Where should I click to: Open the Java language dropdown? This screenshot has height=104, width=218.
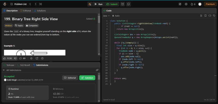(106, 16)
